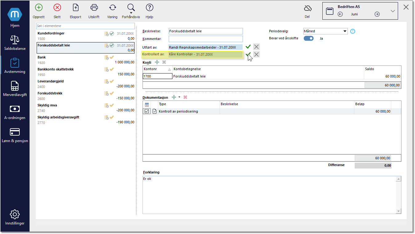Select Bankkonto skattetrekk list item

tap(86, 72)
